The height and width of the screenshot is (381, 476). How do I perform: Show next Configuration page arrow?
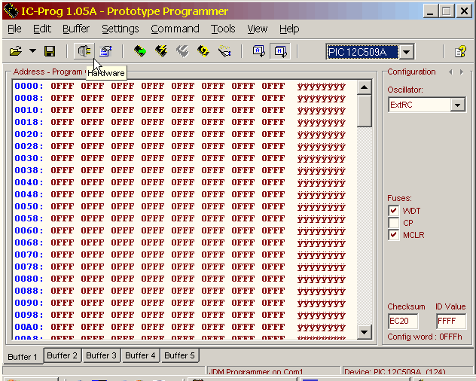point(462,72)
